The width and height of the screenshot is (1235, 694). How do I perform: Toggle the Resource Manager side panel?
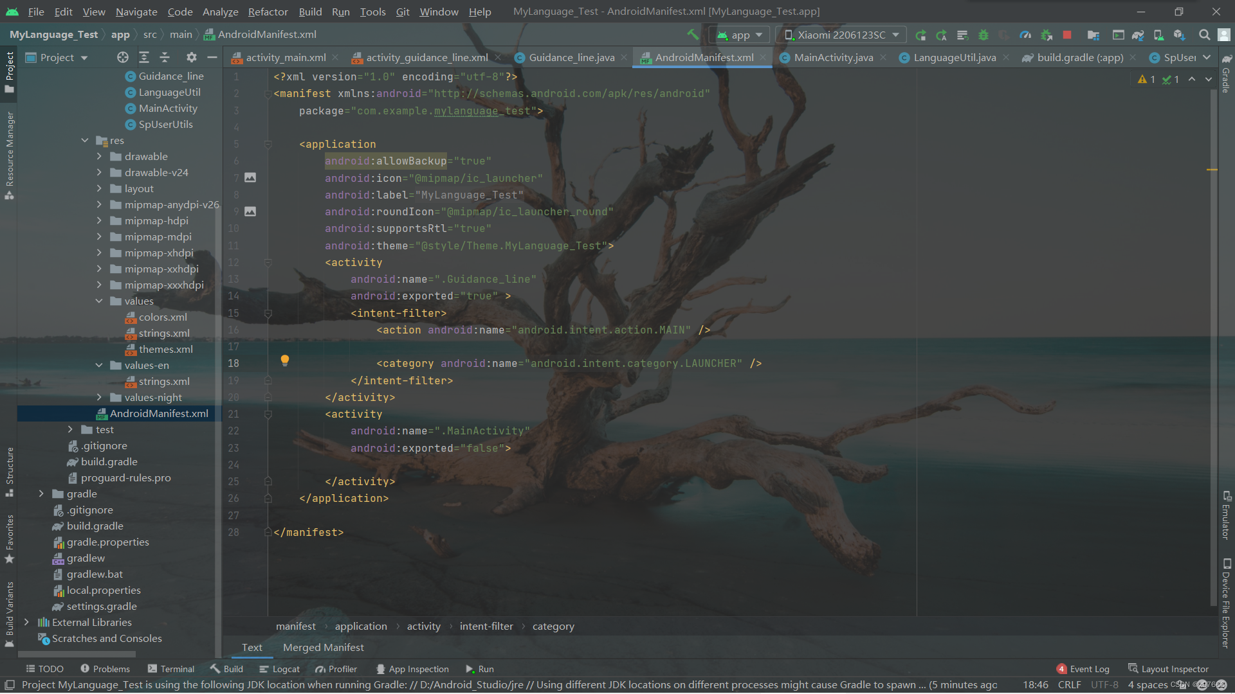click(x=9, y=154)
